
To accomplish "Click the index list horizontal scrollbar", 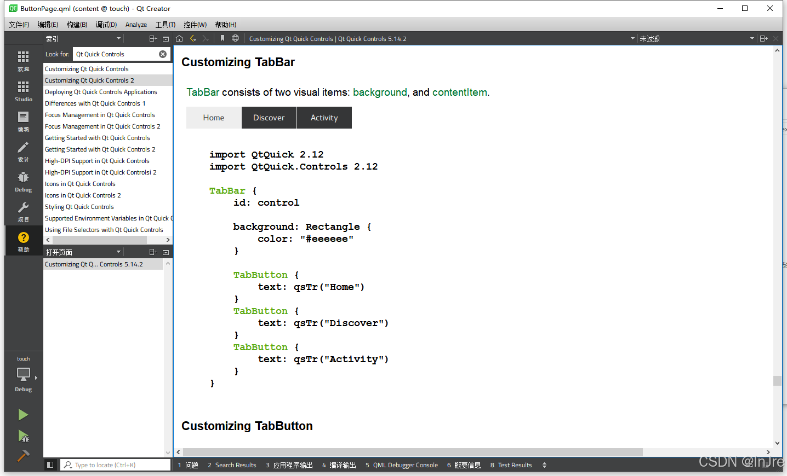I will (100, 240).
